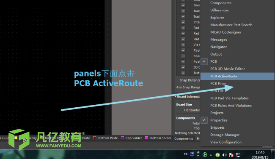Toggle the Guide snapping checkbox
This screenshot has width=275, height=159.
pos(183,5)
